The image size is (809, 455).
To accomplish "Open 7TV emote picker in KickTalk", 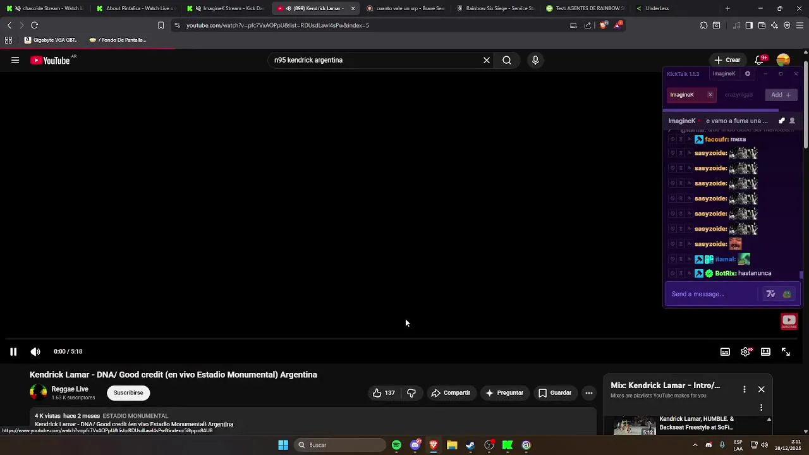I will pyautogui.click(x=770, y=294).
